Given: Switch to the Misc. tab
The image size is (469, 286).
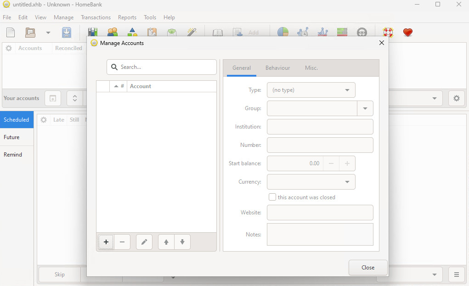Looking at the screenshot, I should coord(311,68).
